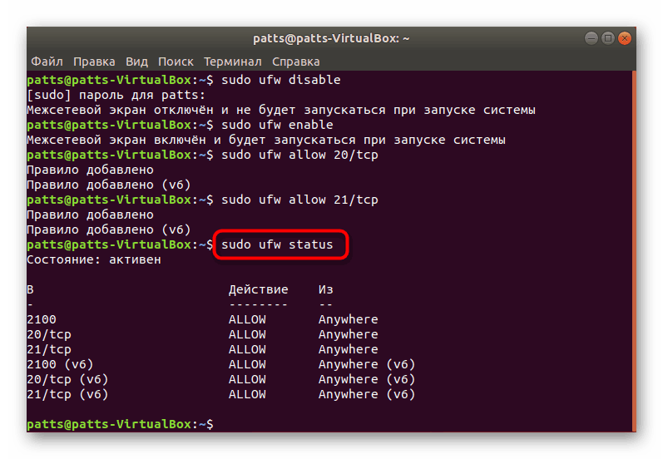Click the last empty prompt line
This screenshot has width=663, height=459.
pyautogui.click(x=120, y=424)
